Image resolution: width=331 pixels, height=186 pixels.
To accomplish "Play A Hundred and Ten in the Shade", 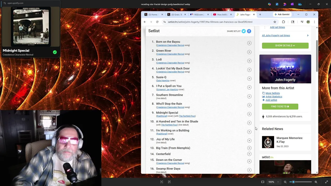I will (x=249, y=123).
